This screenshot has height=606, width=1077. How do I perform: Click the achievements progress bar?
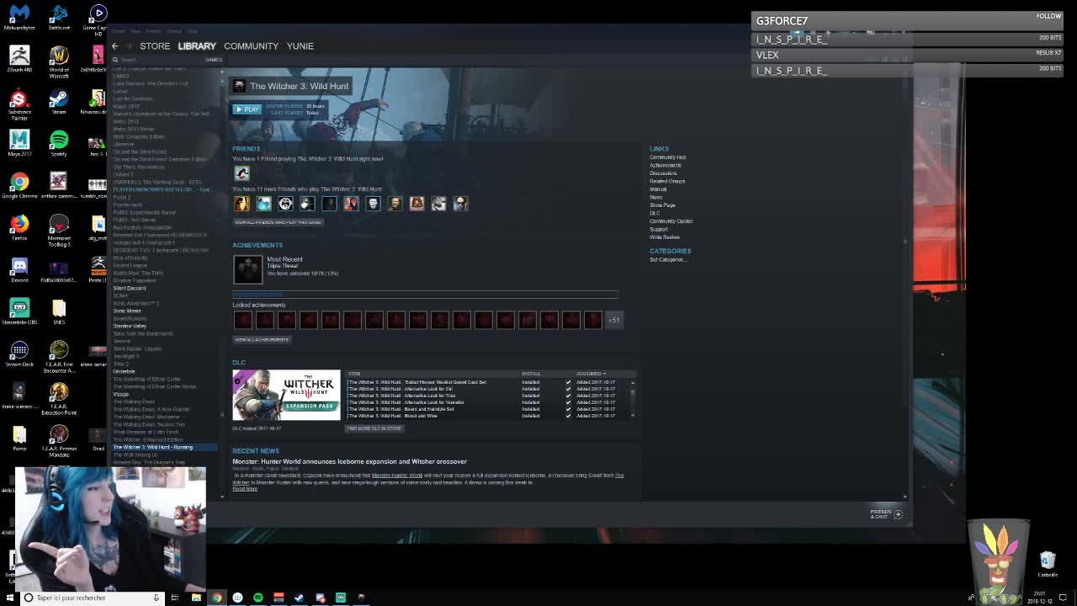425,295
